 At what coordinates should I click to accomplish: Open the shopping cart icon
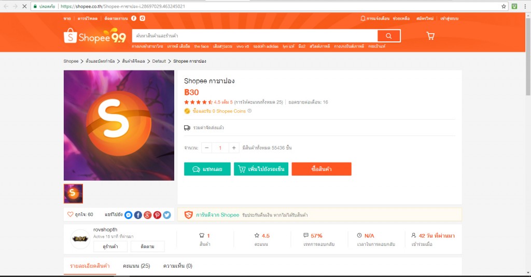pos(430,36)
